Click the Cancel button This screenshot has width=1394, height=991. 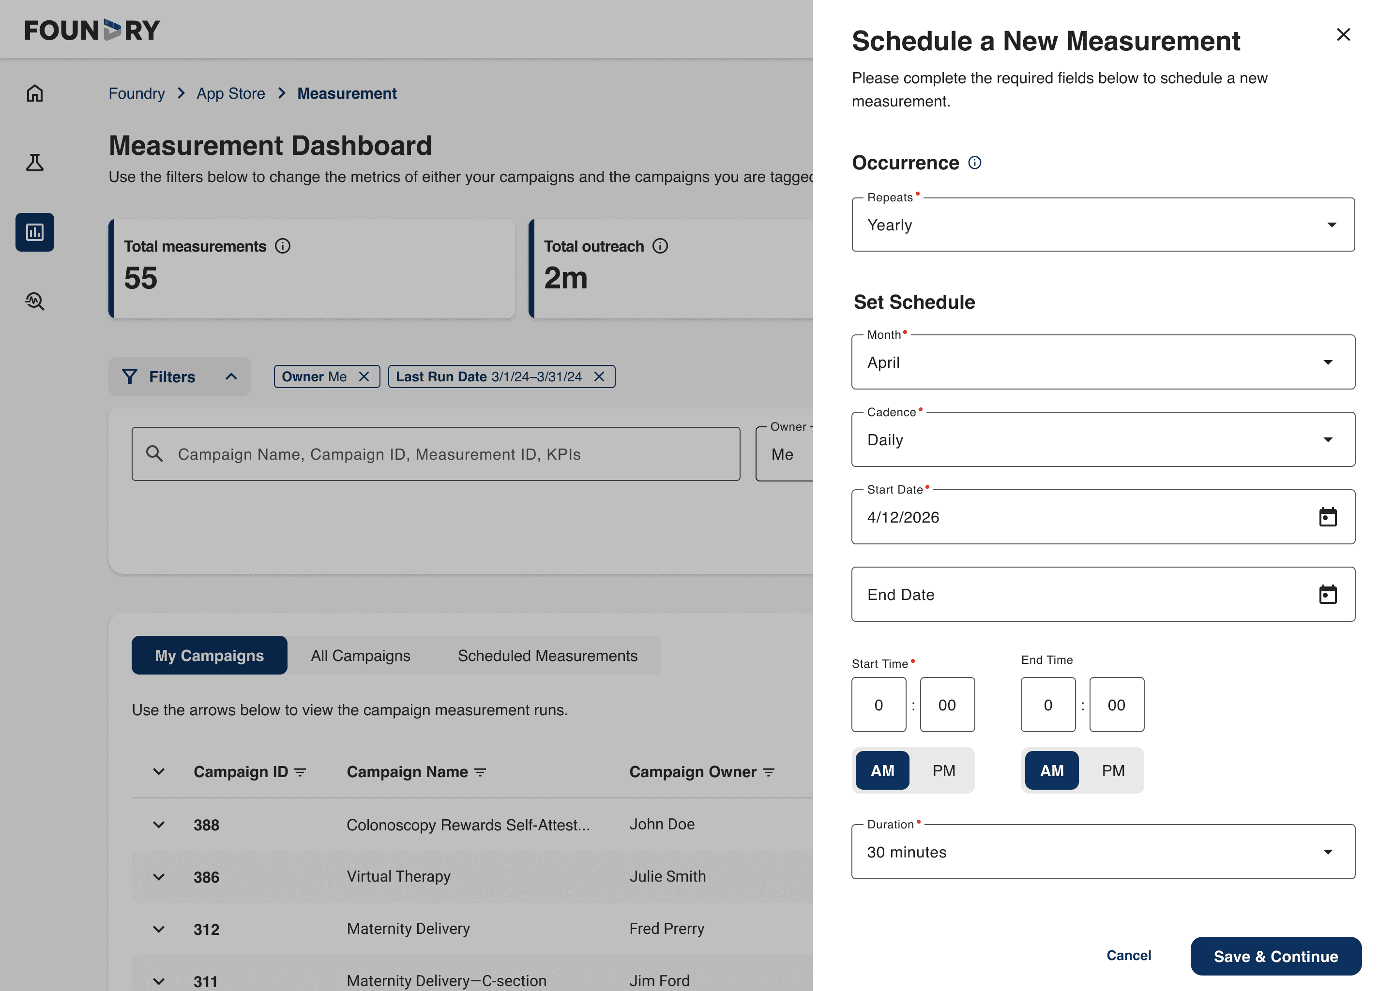1128,956
